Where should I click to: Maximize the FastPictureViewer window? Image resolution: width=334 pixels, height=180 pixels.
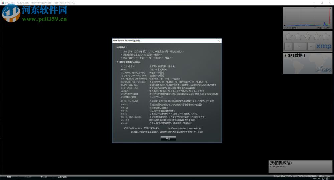pos(322,3)
